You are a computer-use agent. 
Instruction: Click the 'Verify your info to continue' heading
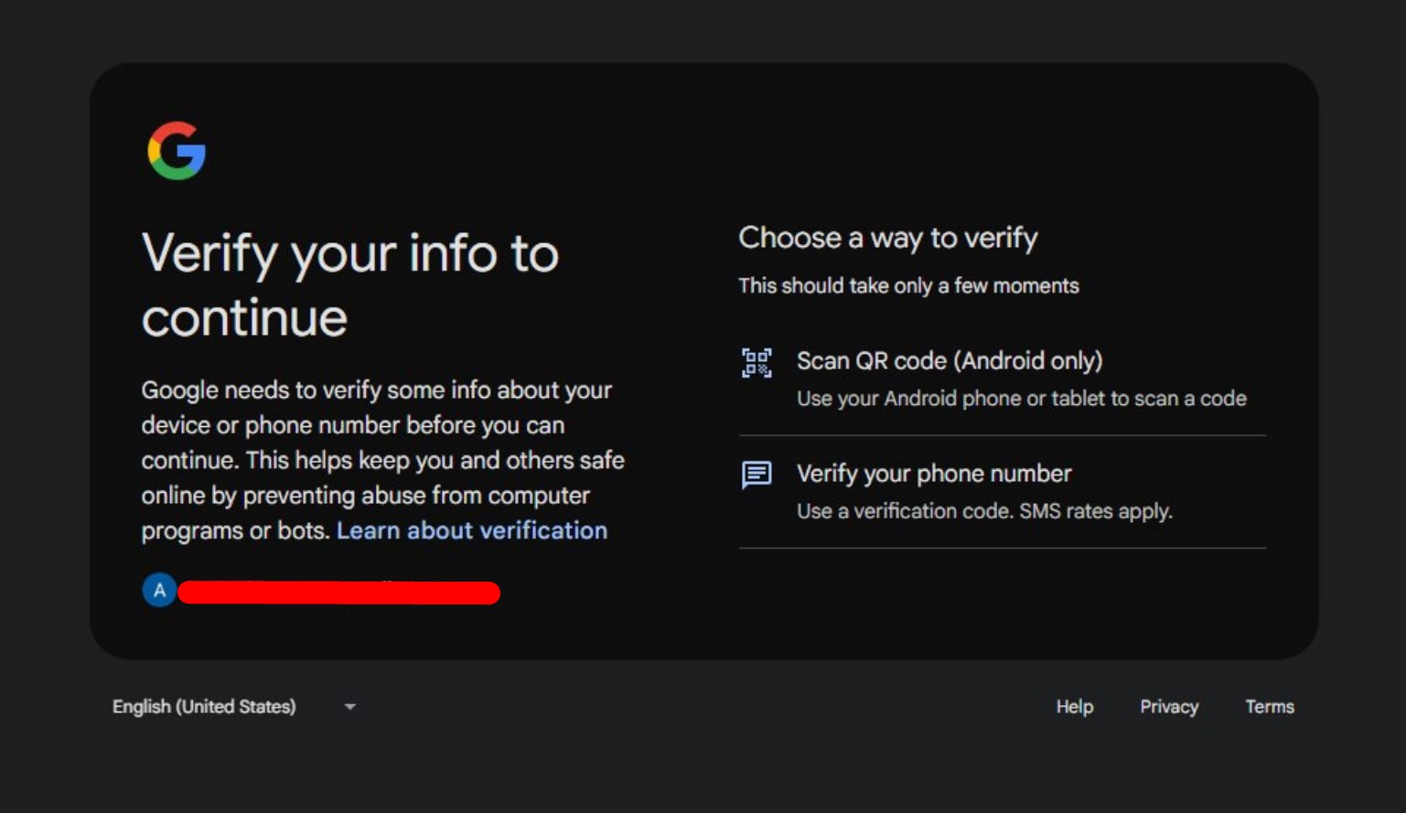pyautogui.click(x=349, y=284)
